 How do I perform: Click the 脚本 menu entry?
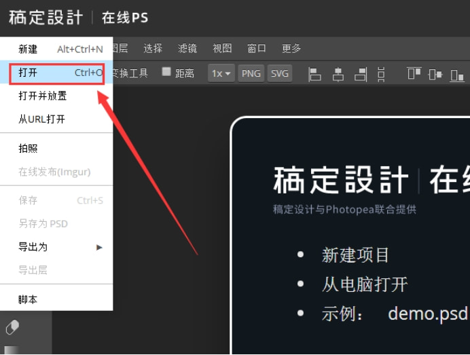pyautogui.click(x=56, y=299)
